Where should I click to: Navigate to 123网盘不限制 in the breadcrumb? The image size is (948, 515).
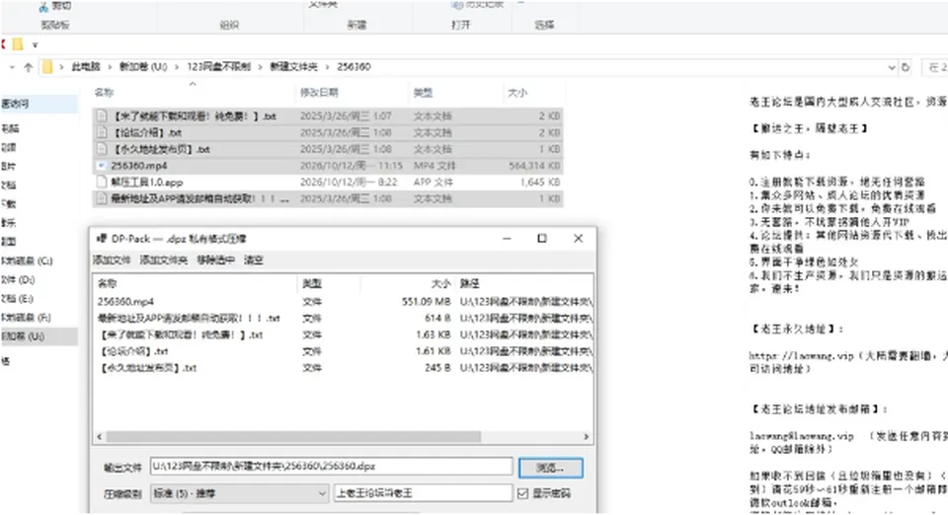[218, 67]
